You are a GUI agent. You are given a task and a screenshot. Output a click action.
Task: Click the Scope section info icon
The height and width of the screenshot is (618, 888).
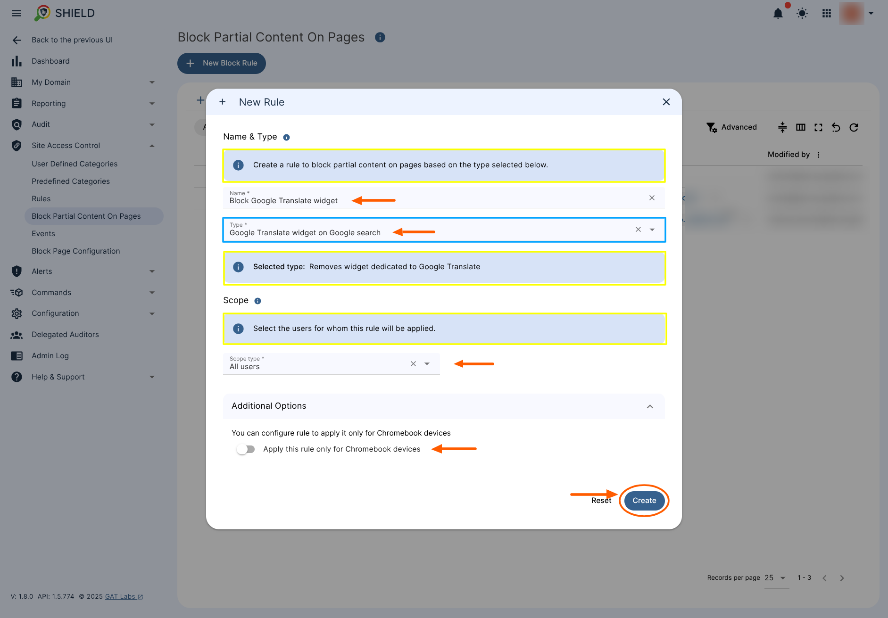coord(257,301)
